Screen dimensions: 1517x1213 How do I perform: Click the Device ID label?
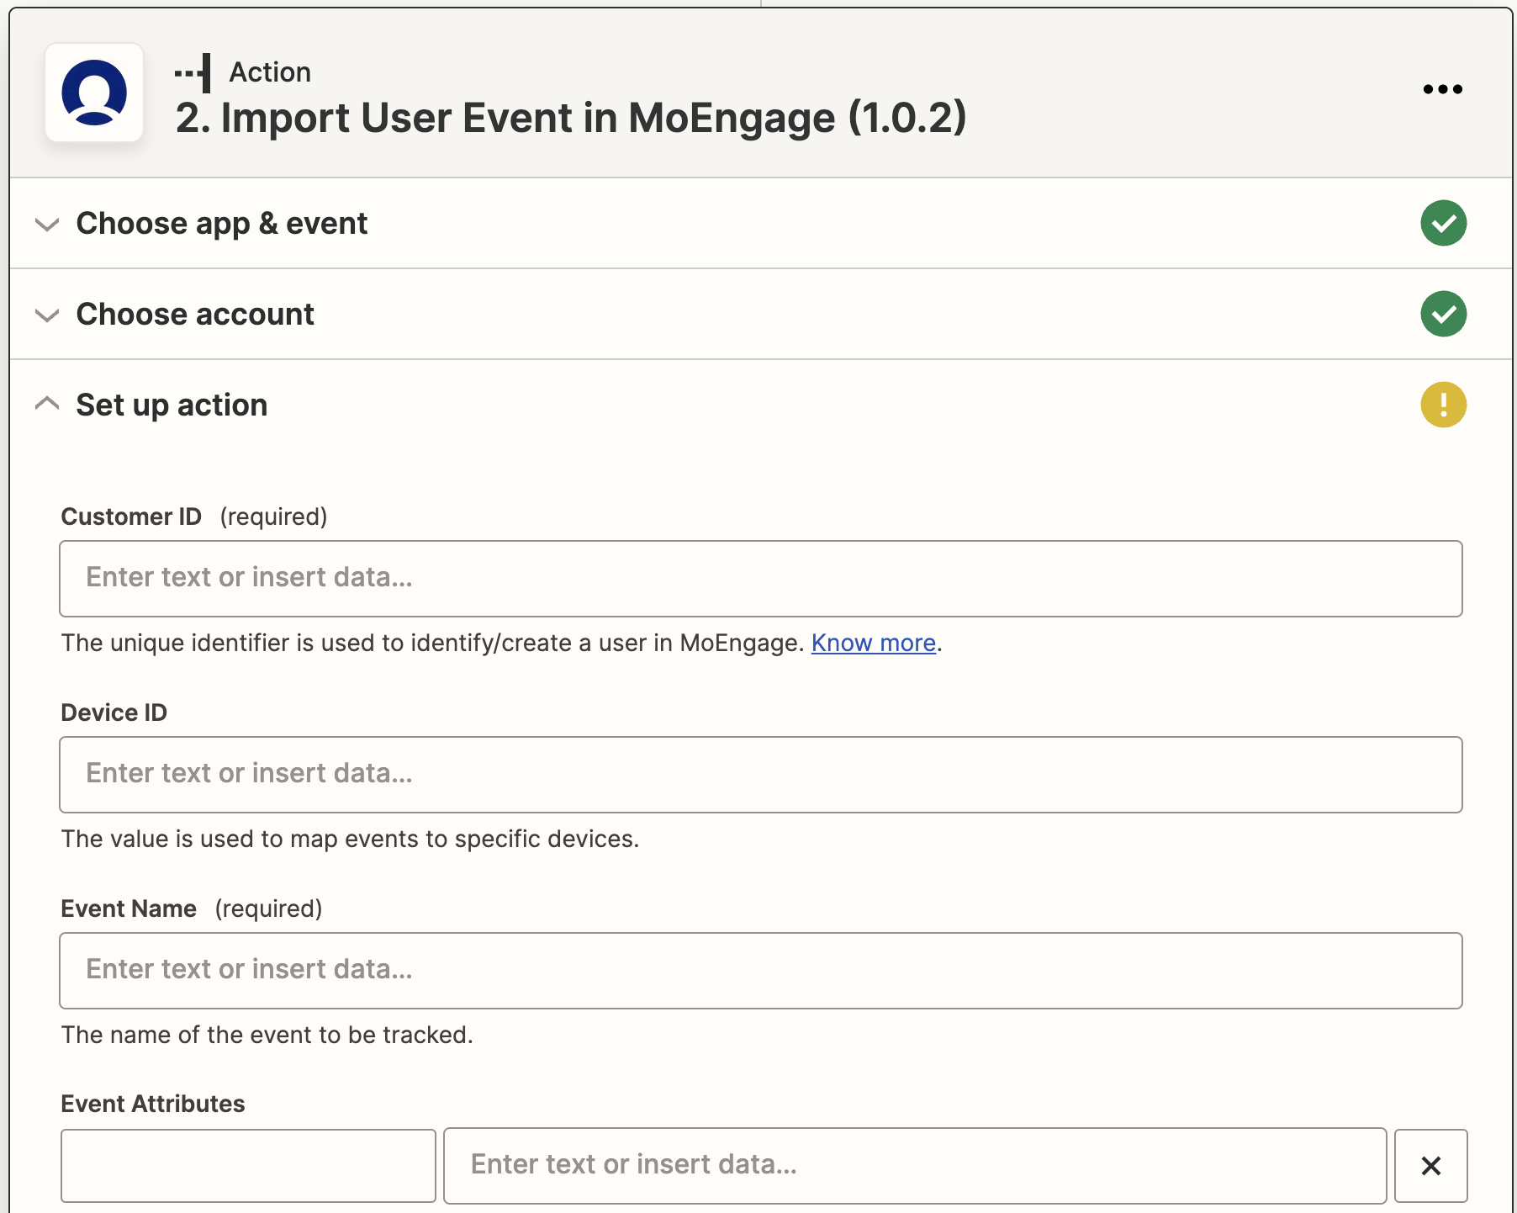[x=114, y=712]
